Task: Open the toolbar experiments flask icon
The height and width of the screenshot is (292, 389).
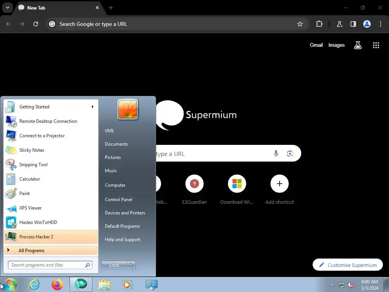Action: (x=339, y=24)
